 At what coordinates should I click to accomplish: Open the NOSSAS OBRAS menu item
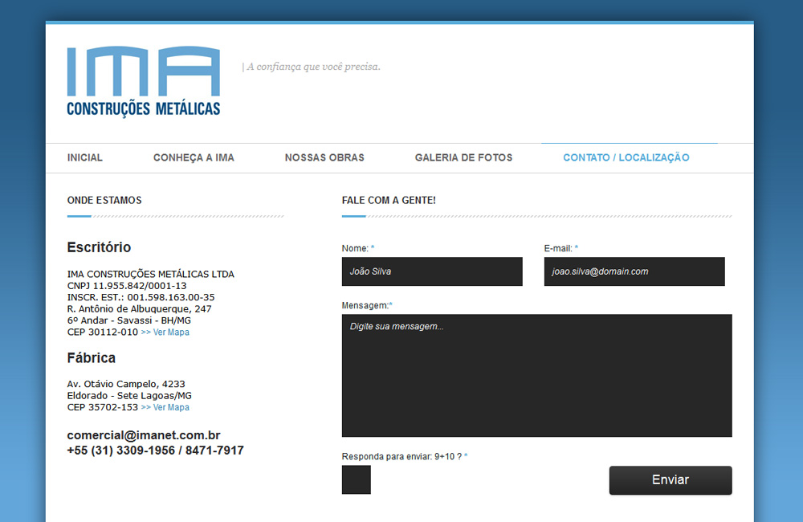tap(324, 157)
